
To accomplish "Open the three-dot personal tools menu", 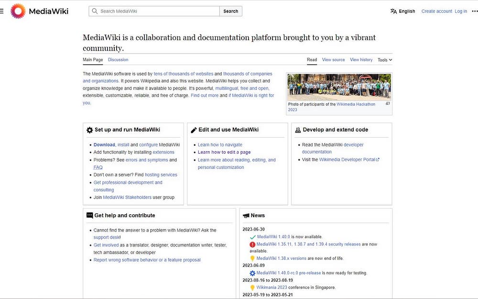I will [474, 11].
